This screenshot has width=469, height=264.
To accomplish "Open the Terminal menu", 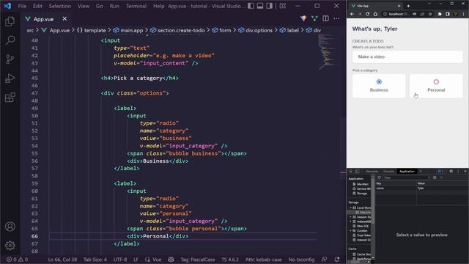I will 136,6.
